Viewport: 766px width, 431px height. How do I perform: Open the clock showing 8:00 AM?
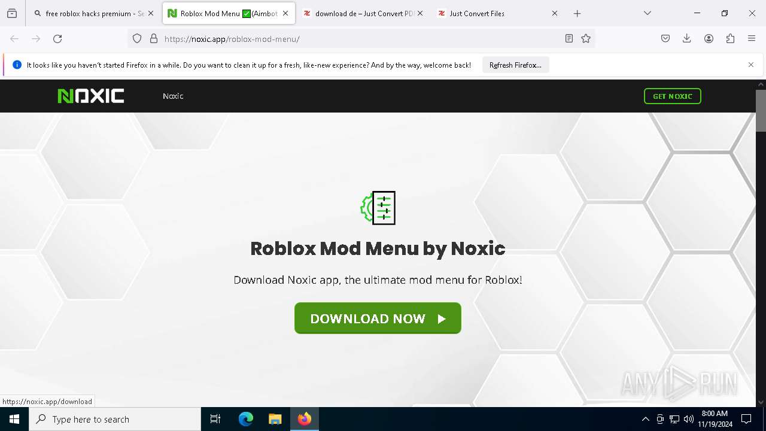tap(715, 419)
